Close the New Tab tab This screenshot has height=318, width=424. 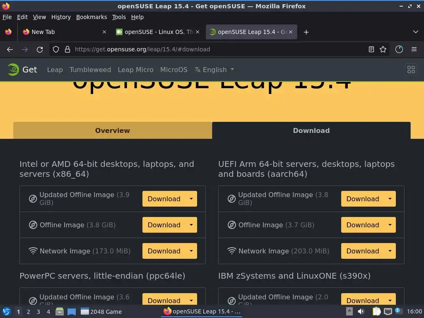(104, 32)
